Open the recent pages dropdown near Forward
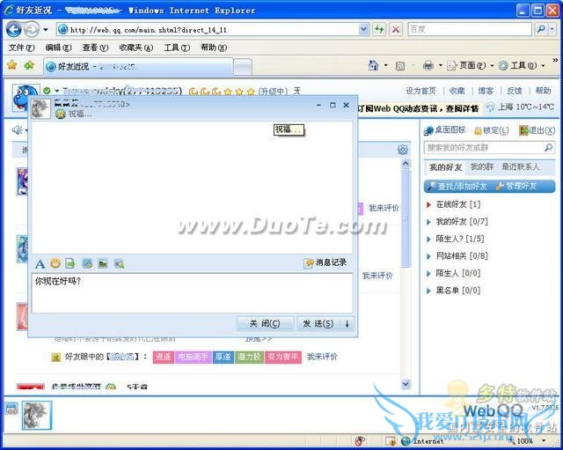This screenshot has width=563, height=450. point(46,29)
